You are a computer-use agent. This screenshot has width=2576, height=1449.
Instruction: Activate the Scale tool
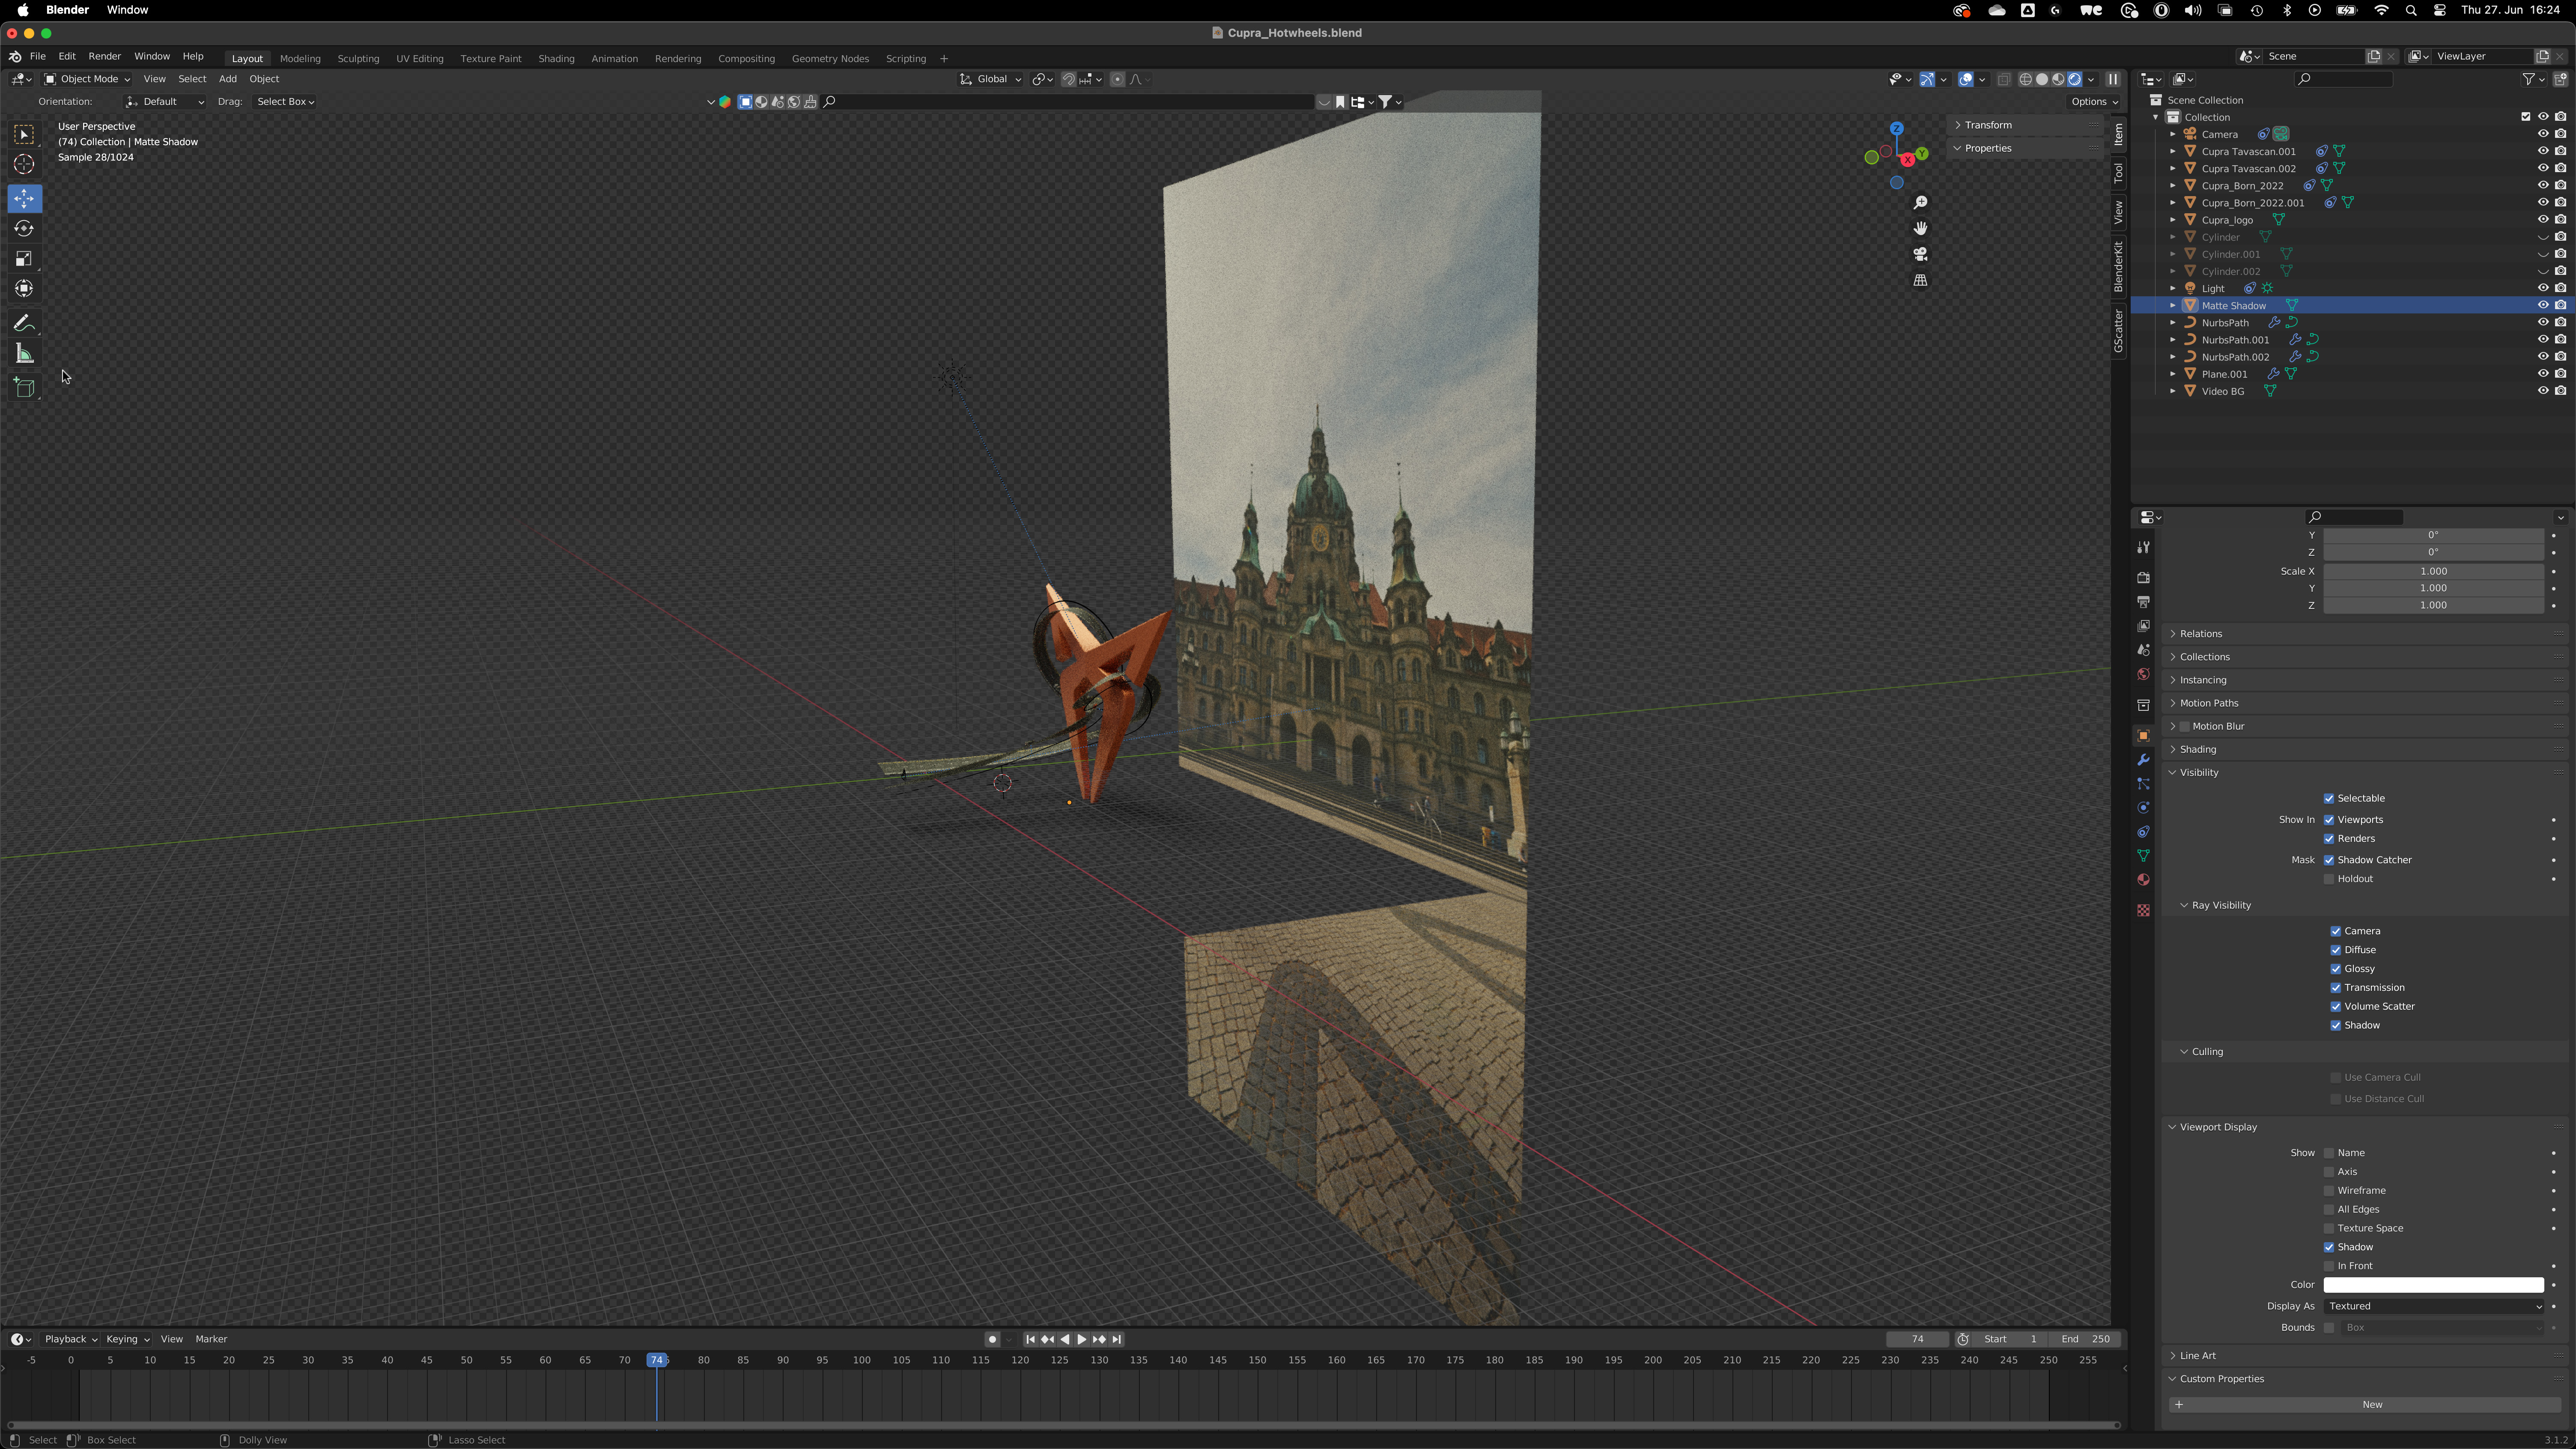[x=24, y=259]
